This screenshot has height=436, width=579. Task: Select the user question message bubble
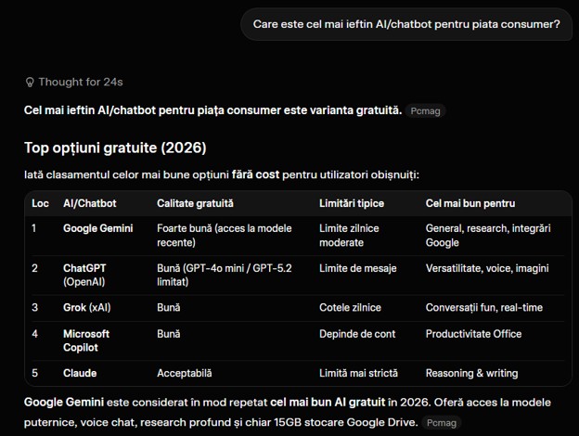[406, 24]
